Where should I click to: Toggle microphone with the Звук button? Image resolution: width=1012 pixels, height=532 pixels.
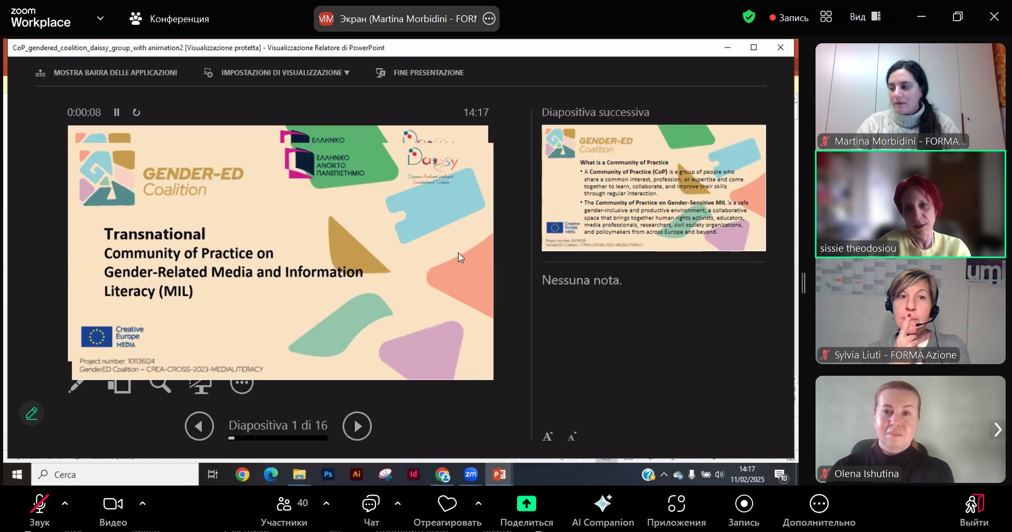tap(40, 511)
